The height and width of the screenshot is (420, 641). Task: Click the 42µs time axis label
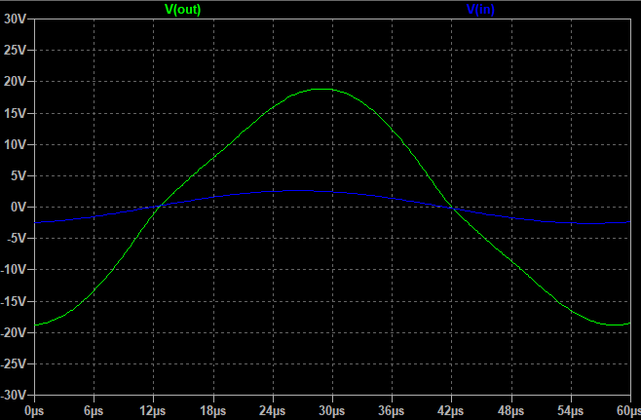(451, 411)
